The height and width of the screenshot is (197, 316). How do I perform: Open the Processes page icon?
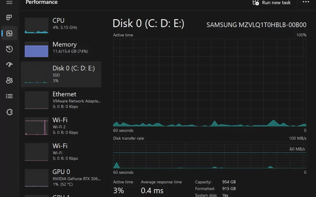(9, 17)
